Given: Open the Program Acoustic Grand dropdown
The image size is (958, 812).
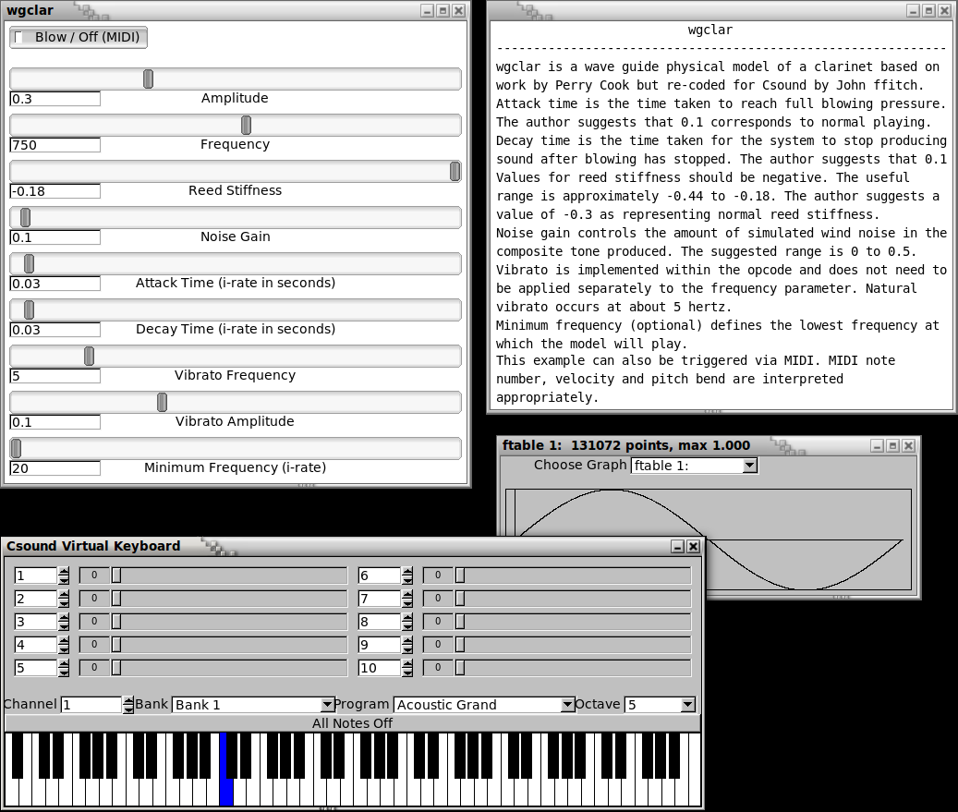Looking at the screenshot, I should pyautogui.click(x=484, y=705).
